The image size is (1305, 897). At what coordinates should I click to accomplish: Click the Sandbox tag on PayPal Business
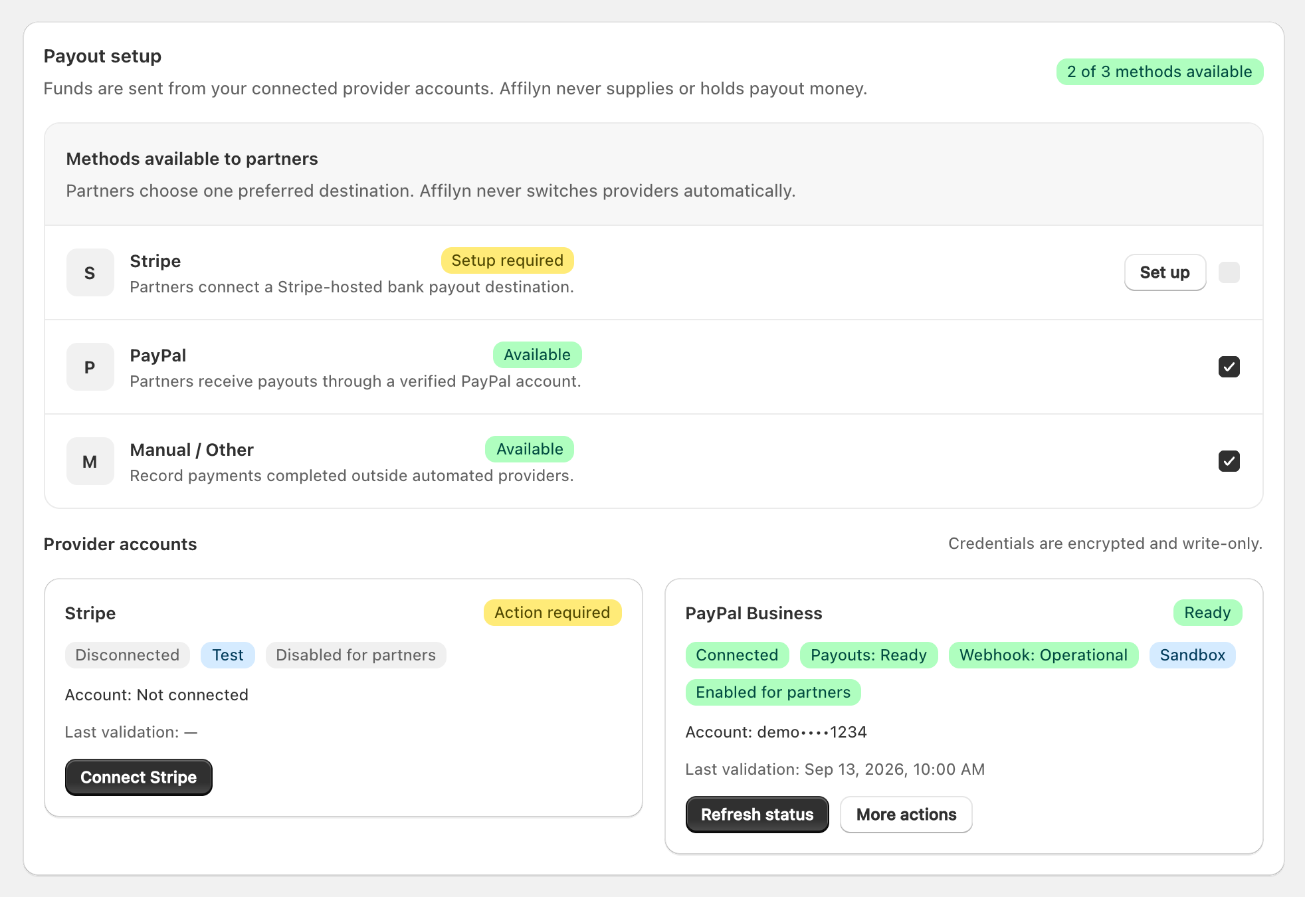point(1192,655)
